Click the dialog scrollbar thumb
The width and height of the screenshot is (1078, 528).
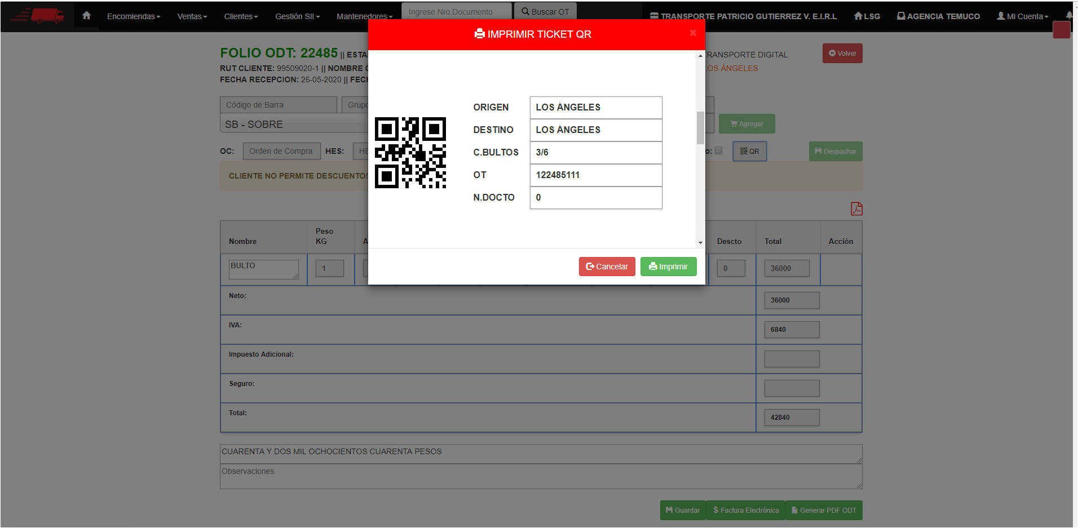click(700, 128)
